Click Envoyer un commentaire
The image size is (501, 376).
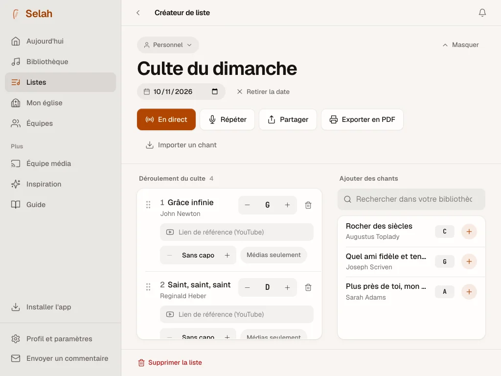click(60, 358)
